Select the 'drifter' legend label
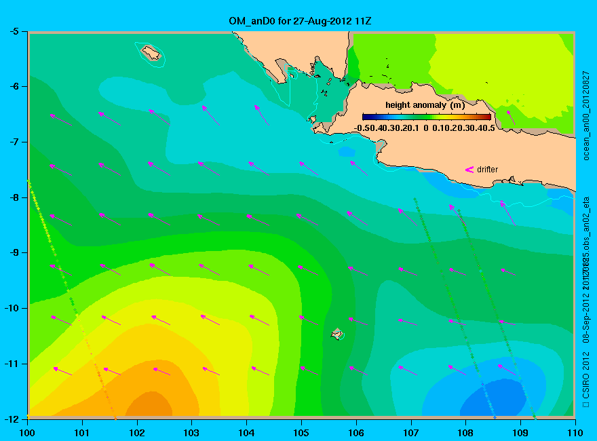Viewport: 597px width, 441px height. tap(487, 170)
